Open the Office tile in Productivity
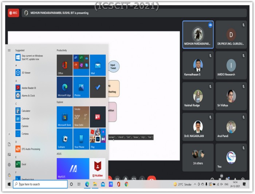The height and width of the screenshot is (194, 255). [x=64, y=65]
